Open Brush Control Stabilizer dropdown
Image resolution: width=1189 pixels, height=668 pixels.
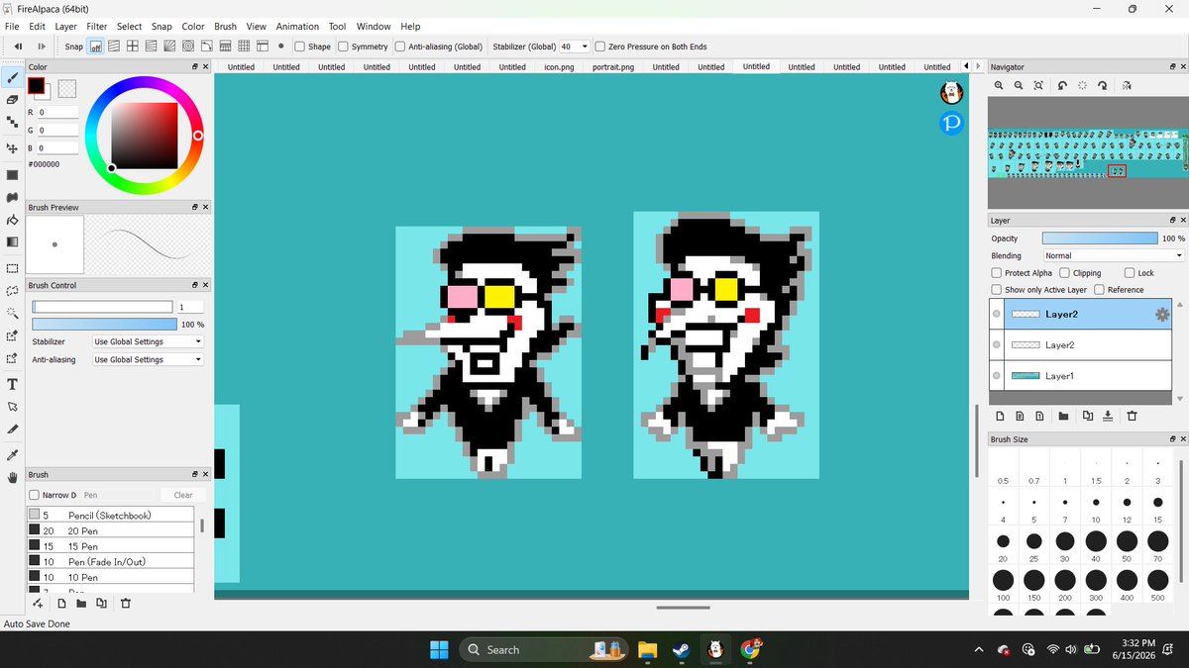(147, 341)
